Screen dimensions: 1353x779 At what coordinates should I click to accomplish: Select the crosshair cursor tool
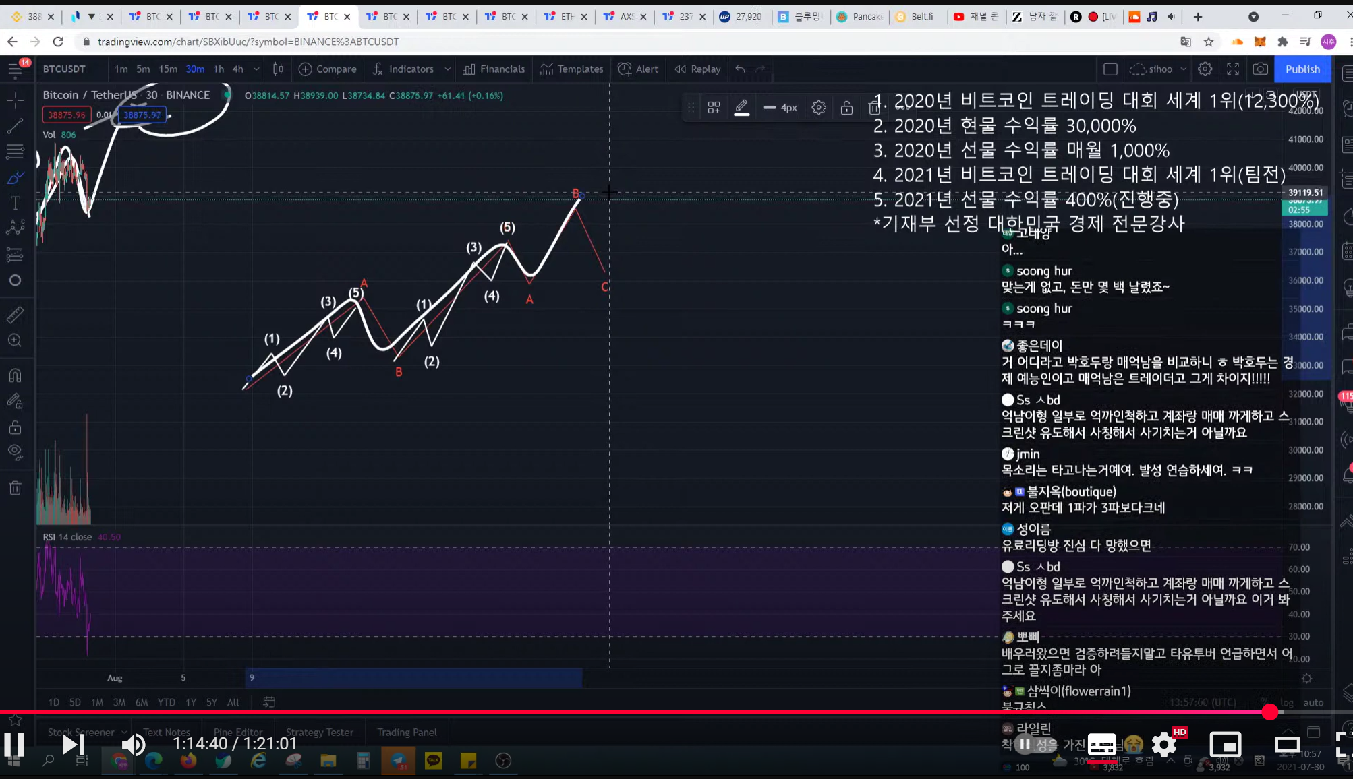[15, 100]
